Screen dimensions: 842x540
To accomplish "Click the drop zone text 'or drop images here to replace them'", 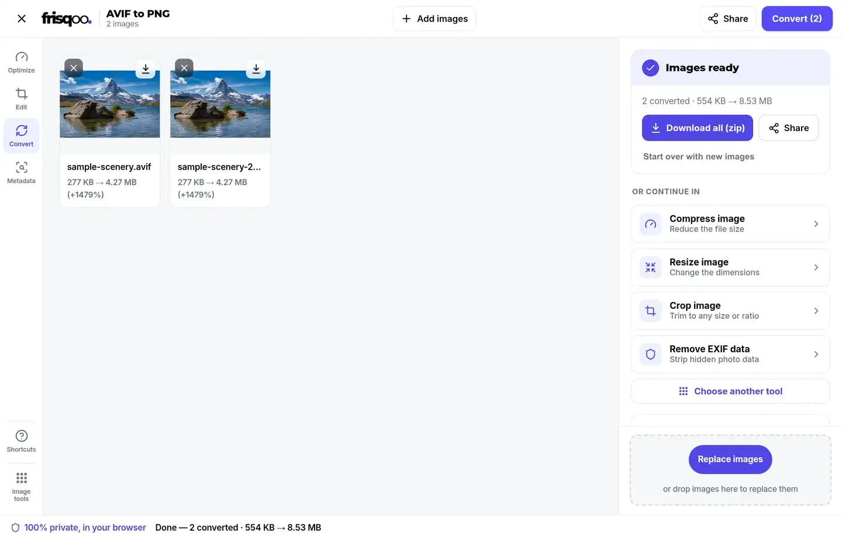I will 730,489.
